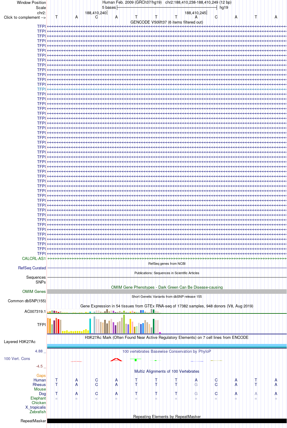Select the Dog species label
The height and width of the screenshot is (428, 287).
coord(42,394)
